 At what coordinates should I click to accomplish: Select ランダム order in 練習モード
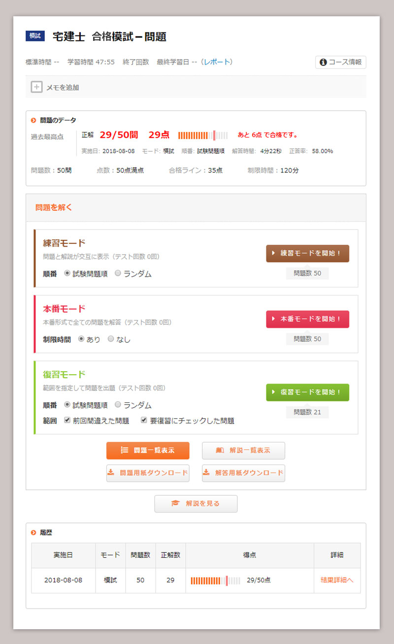click(118, 273)
